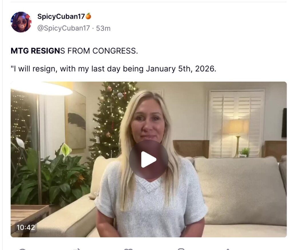The height and width of the screenshot is (250, 293).
Task: Share the post using share icon
Action: coord(227,249)
